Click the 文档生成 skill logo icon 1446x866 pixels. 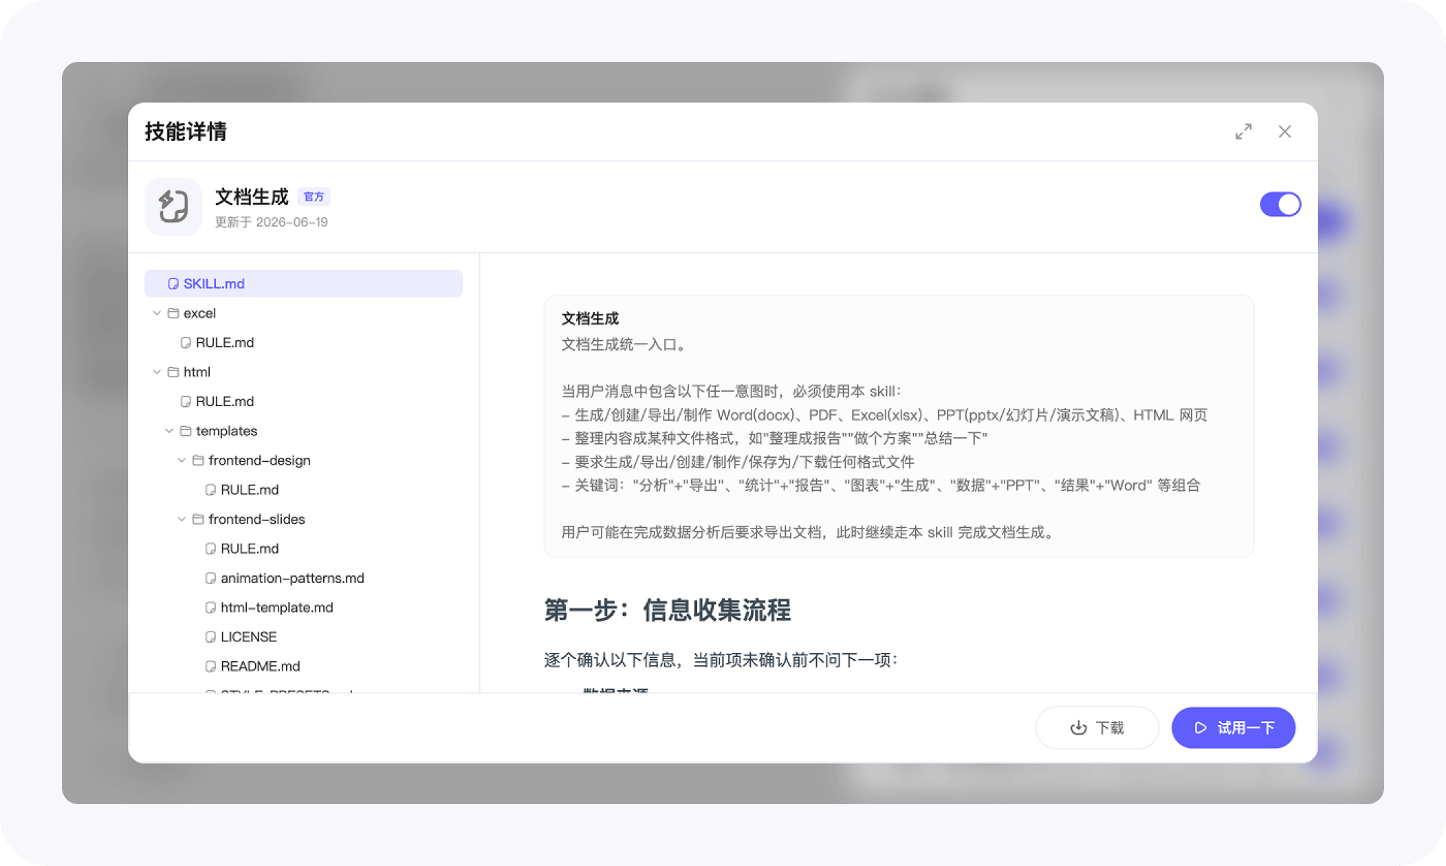(173, 207)
